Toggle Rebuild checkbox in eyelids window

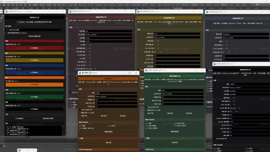215,139
